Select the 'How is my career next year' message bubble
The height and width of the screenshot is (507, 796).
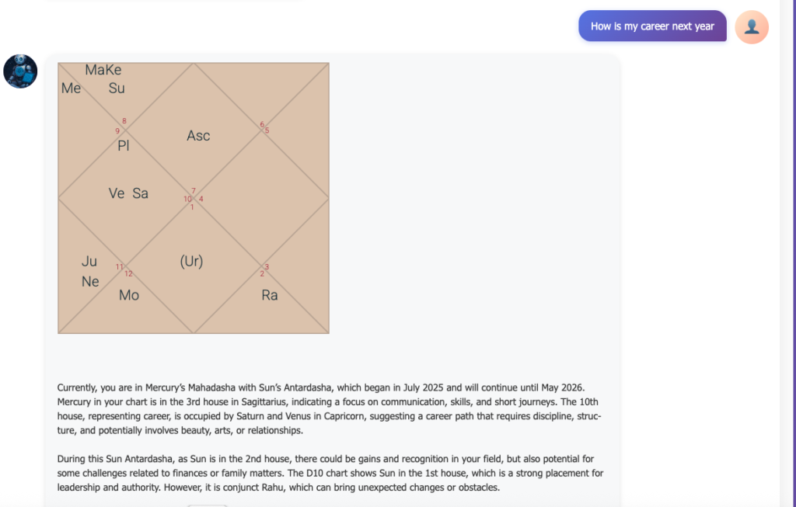651,26
